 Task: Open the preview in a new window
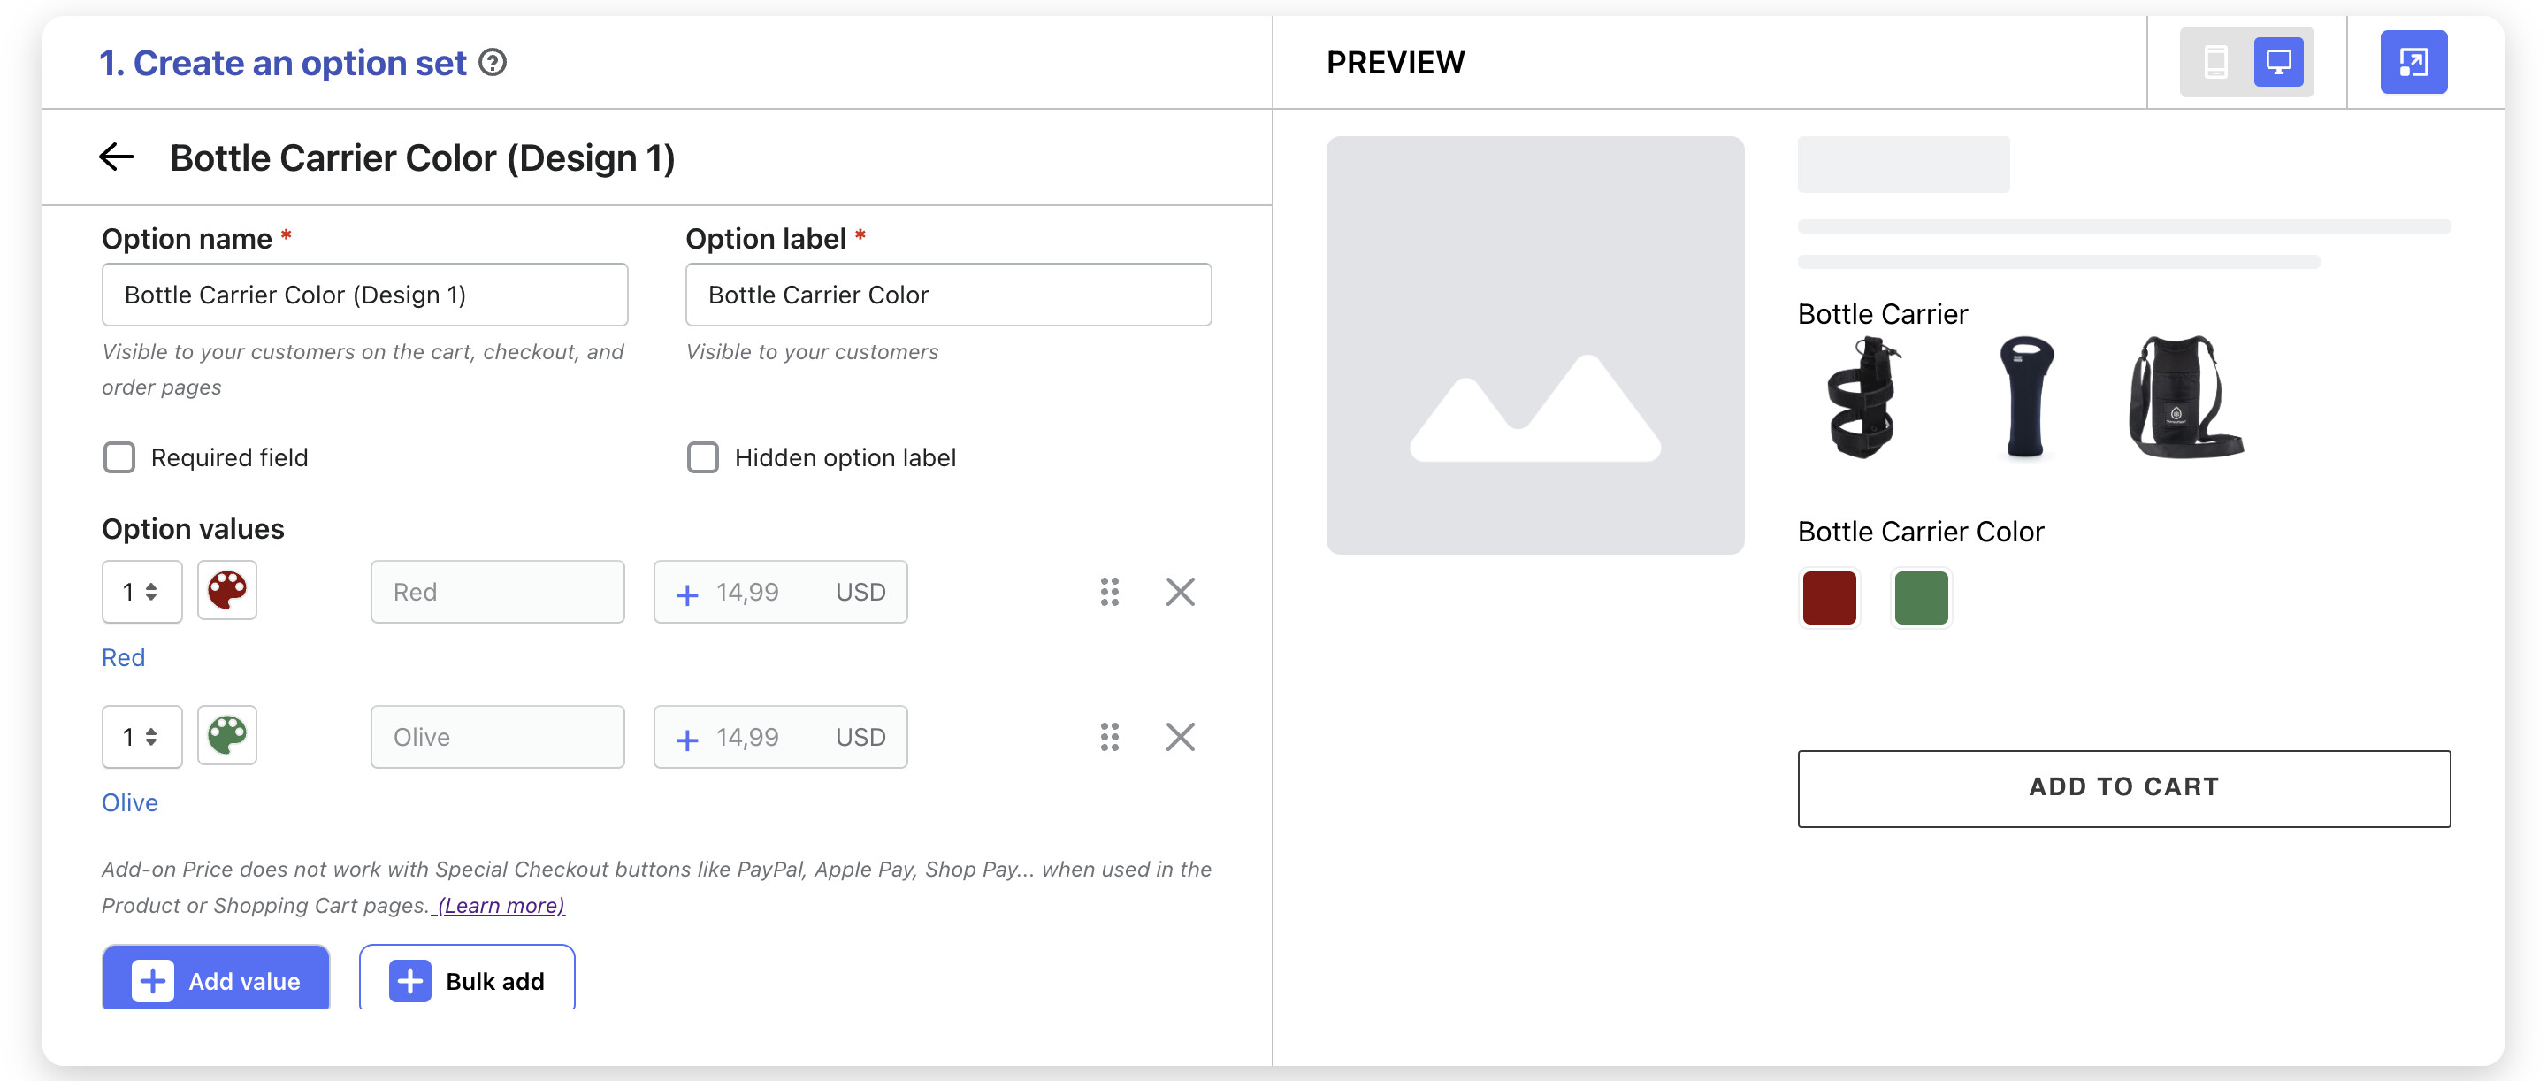tap(2413, 62)
